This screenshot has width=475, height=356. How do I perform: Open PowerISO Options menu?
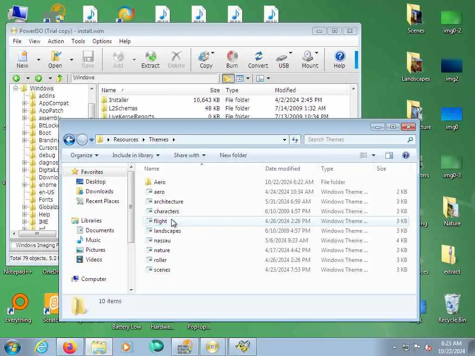102,41
